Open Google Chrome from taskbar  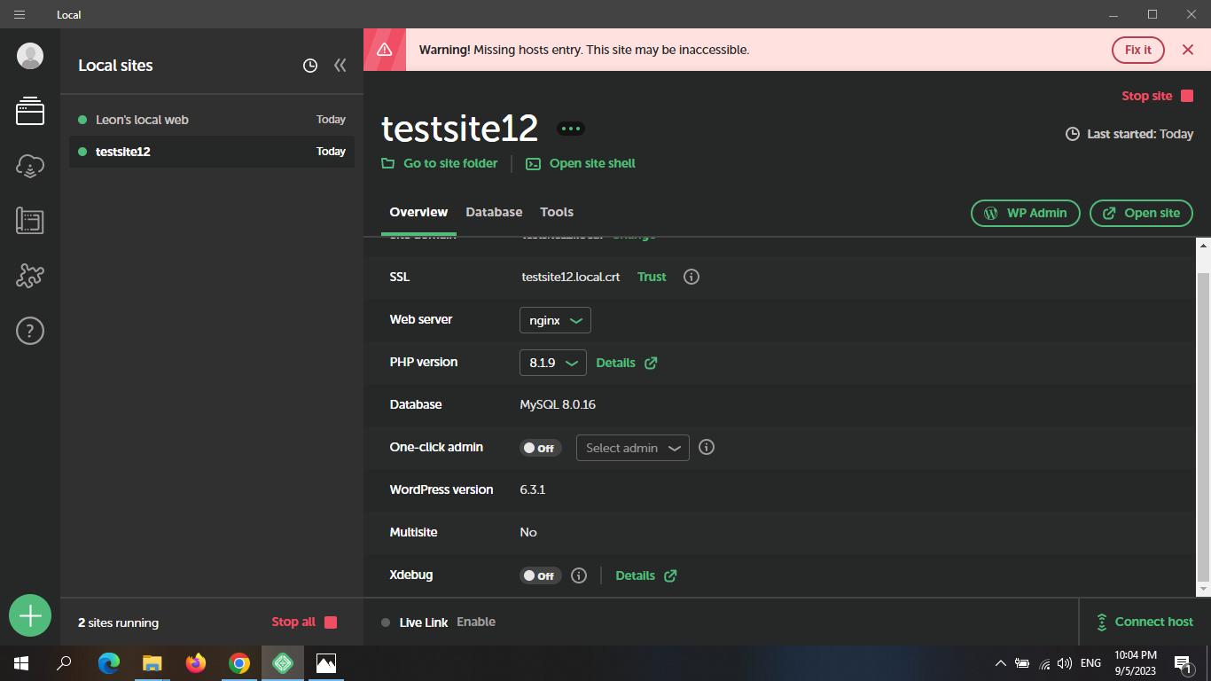[239, 663]
